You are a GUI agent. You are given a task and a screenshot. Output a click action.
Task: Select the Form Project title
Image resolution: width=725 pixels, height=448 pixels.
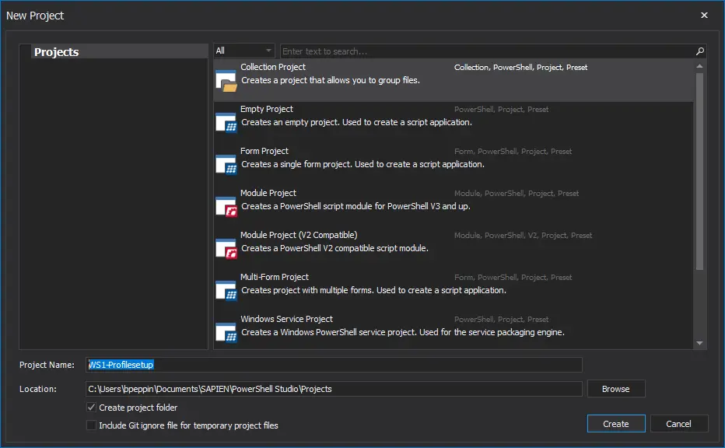264,151
